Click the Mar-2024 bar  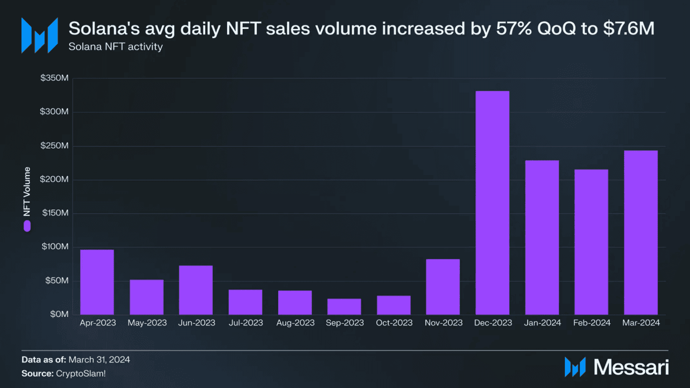[641, 232]
